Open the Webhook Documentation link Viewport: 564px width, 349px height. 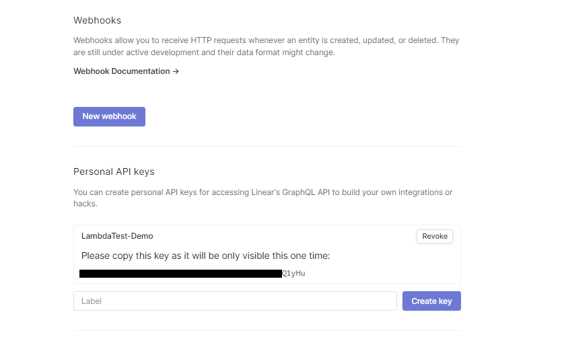(122, 71)
